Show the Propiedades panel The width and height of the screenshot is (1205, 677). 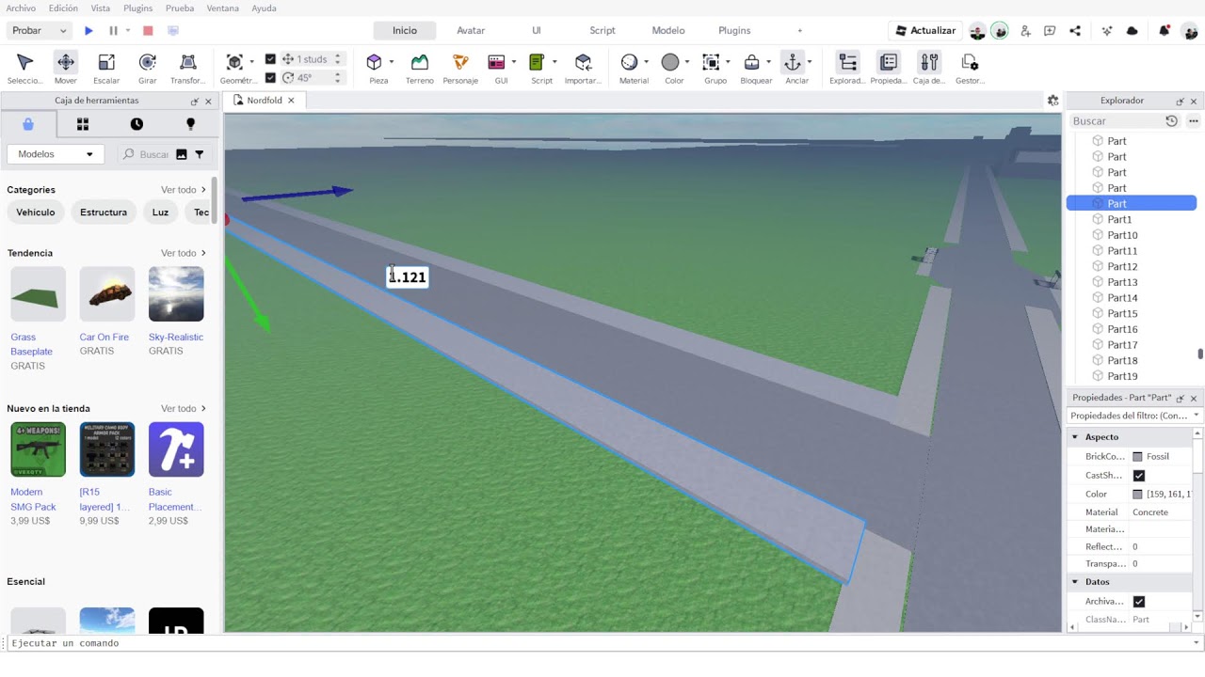click(x=889, y=69)
